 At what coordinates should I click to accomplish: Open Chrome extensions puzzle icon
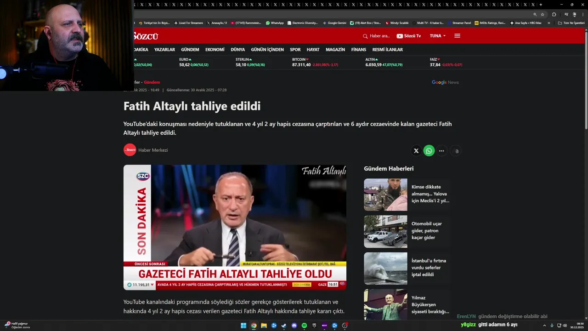(554, 14)
